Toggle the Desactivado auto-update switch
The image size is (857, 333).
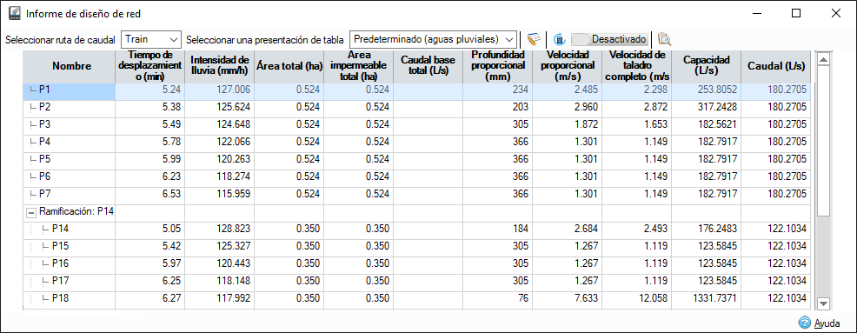tap(610, 39)
